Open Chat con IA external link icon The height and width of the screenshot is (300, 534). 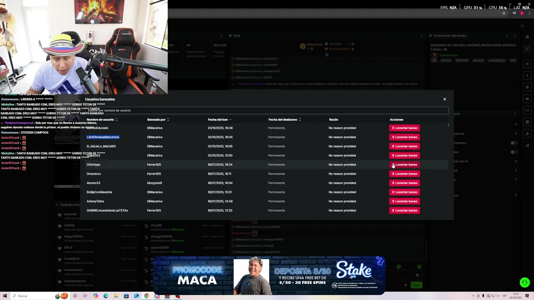coord(516,161)
